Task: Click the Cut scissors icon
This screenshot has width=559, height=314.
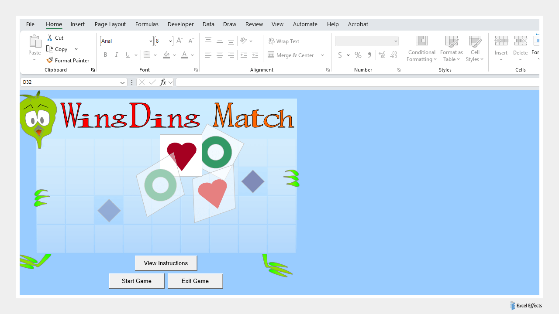Action: click(50, 38)
